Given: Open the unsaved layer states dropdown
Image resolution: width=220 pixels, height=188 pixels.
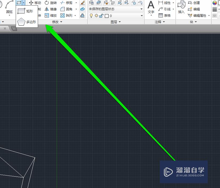Looking at the screenshot, I should coord(142,9).
